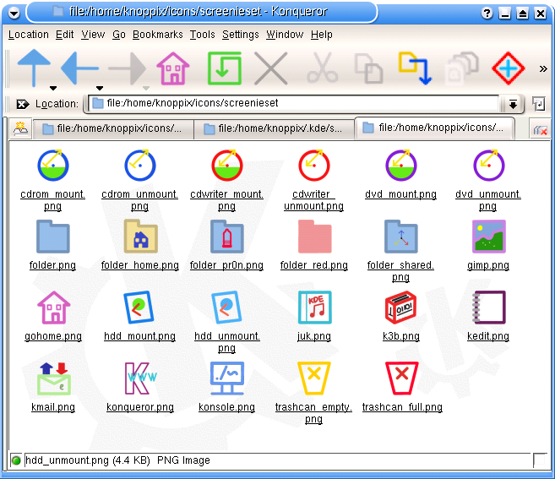555x479 pixels.
Task: Click the Cut scissors toolbar icon
Action: click(x=322, y=68)
